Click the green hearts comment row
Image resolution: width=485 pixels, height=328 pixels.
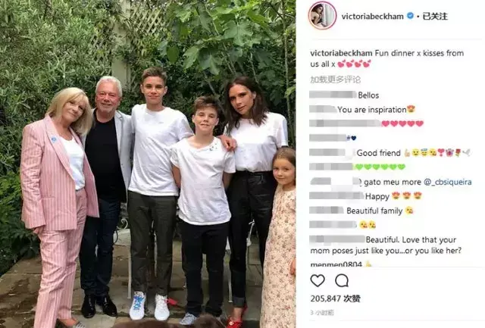click(x=357, y=167)
